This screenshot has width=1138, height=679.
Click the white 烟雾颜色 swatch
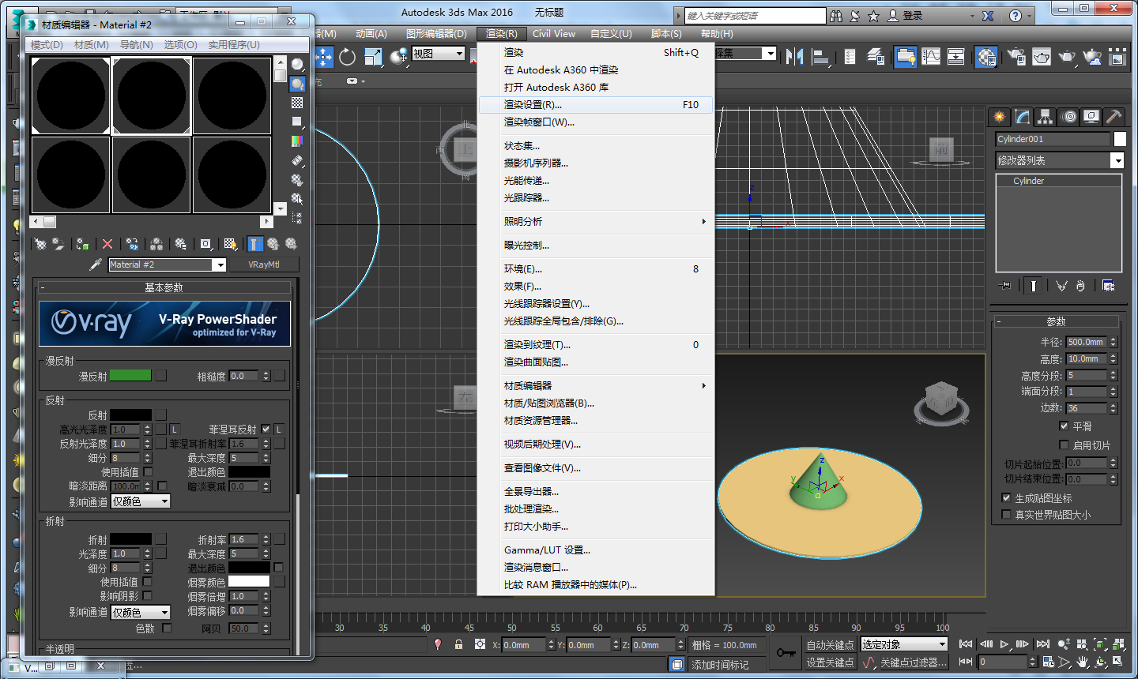coord(249,582)
